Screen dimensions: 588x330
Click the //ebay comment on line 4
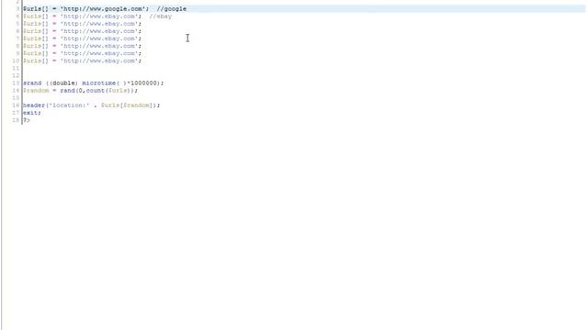click(161, 16)
